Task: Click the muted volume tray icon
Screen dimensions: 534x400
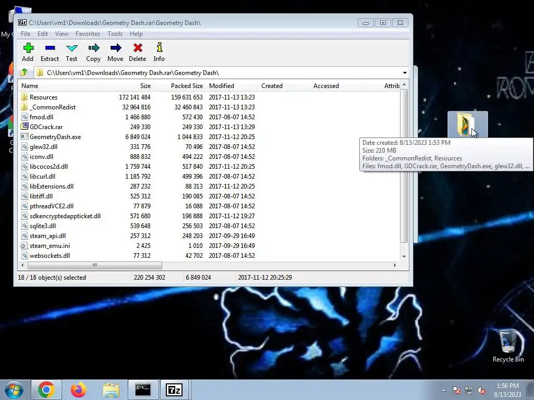Action: [x=481, y=390]
